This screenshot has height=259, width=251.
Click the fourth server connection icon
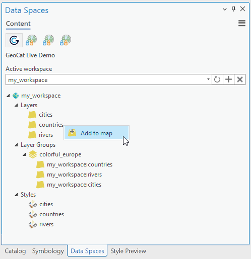coord(66,40)
